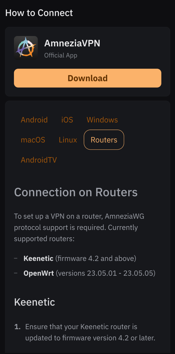The image size is (175, 354).
Task: Click the active Routers tab
Action: pyautogui.click(x=104, y=140)
